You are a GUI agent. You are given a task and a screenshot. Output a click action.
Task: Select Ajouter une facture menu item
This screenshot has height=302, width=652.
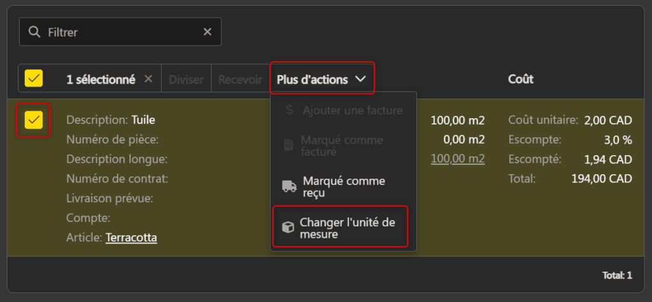(x=352, y=110)
